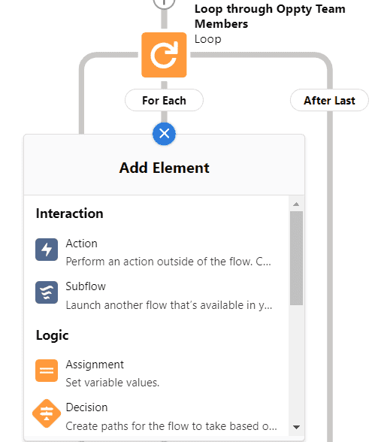This screenshot has height=442, width=381.
Task: Click the Loop through Oppty Team Members label
Action: point(270,17)
